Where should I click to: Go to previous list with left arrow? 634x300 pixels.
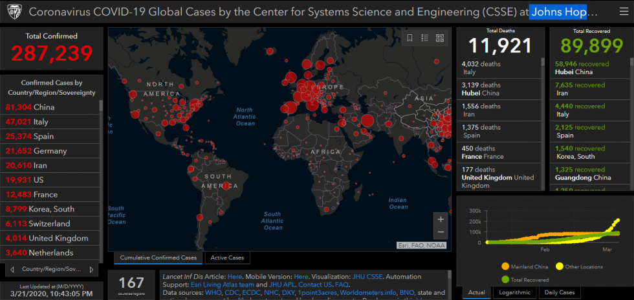(x=10, y=269)
